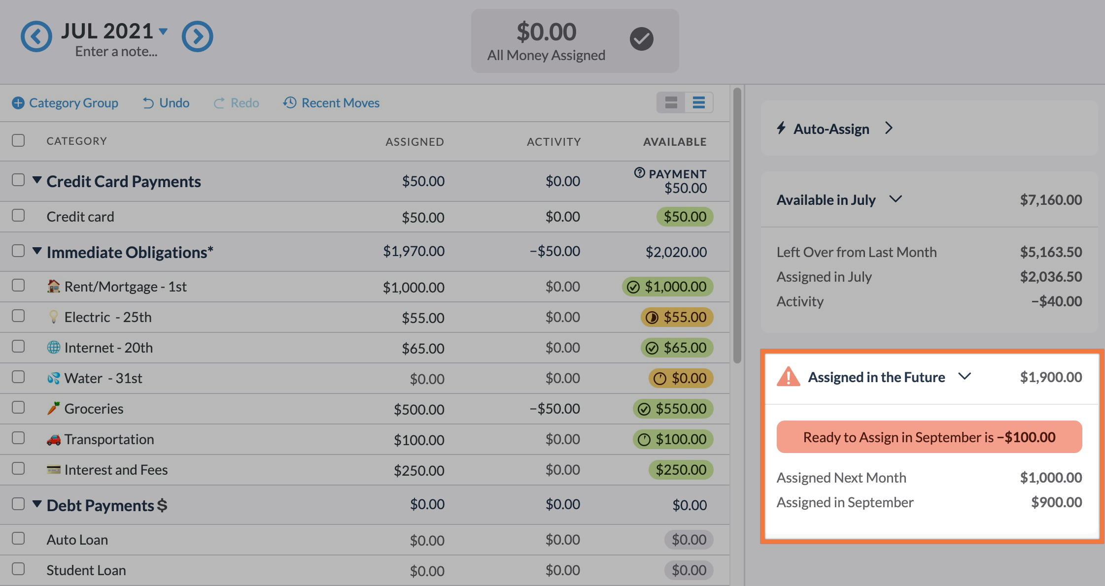
Task: Add a new Category Group
Action: (x=65, y=103)
